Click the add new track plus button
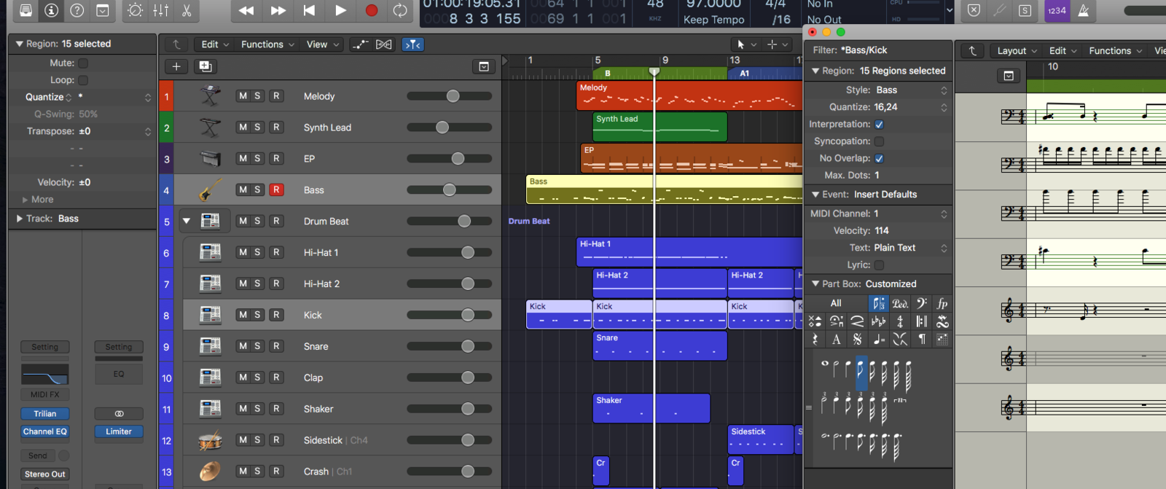This screenshot has height=489, width=1166. pyautogui.click(x=176, y=66)
